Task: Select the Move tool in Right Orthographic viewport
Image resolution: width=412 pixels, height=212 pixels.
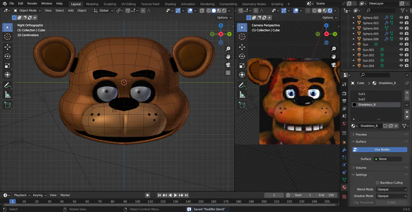Action: (x=7, y=47)
